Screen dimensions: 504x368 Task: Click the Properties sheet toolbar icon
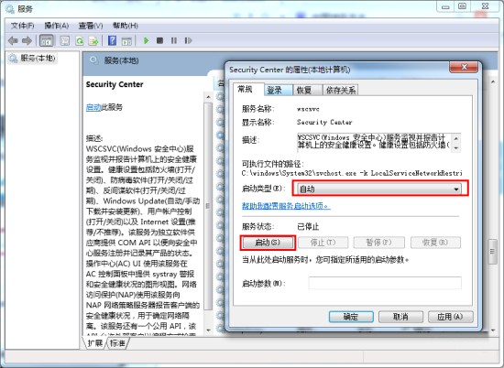(65, 41)
